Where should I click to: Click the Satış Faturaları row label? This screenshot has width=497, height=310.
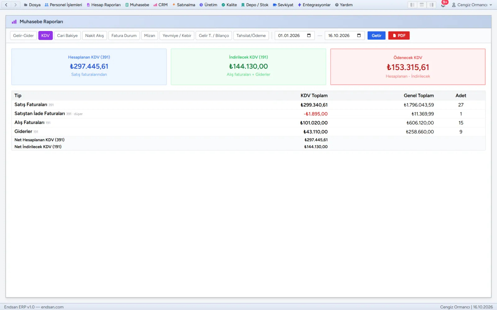pyautogui.click(x=31, y=104)
